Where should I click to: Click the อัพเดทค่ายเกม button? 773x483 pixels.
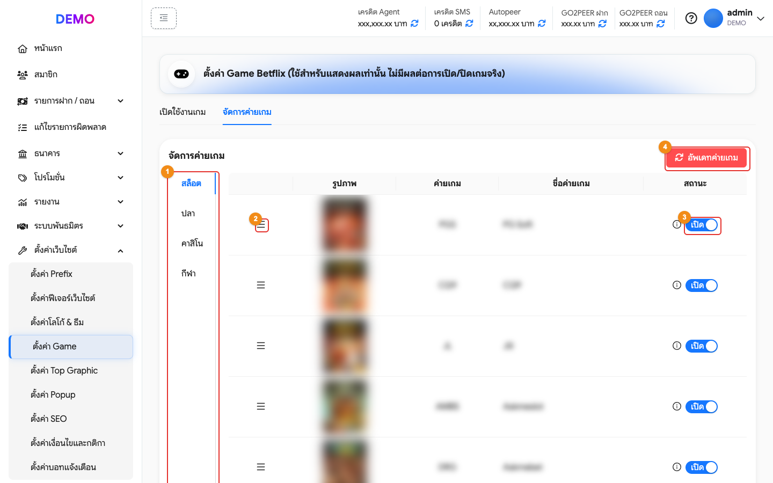(707, 158)
